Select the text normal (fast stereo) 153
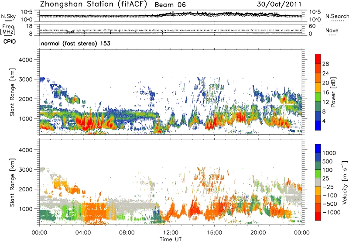This screenshot has width=349, height=242. 75,43
